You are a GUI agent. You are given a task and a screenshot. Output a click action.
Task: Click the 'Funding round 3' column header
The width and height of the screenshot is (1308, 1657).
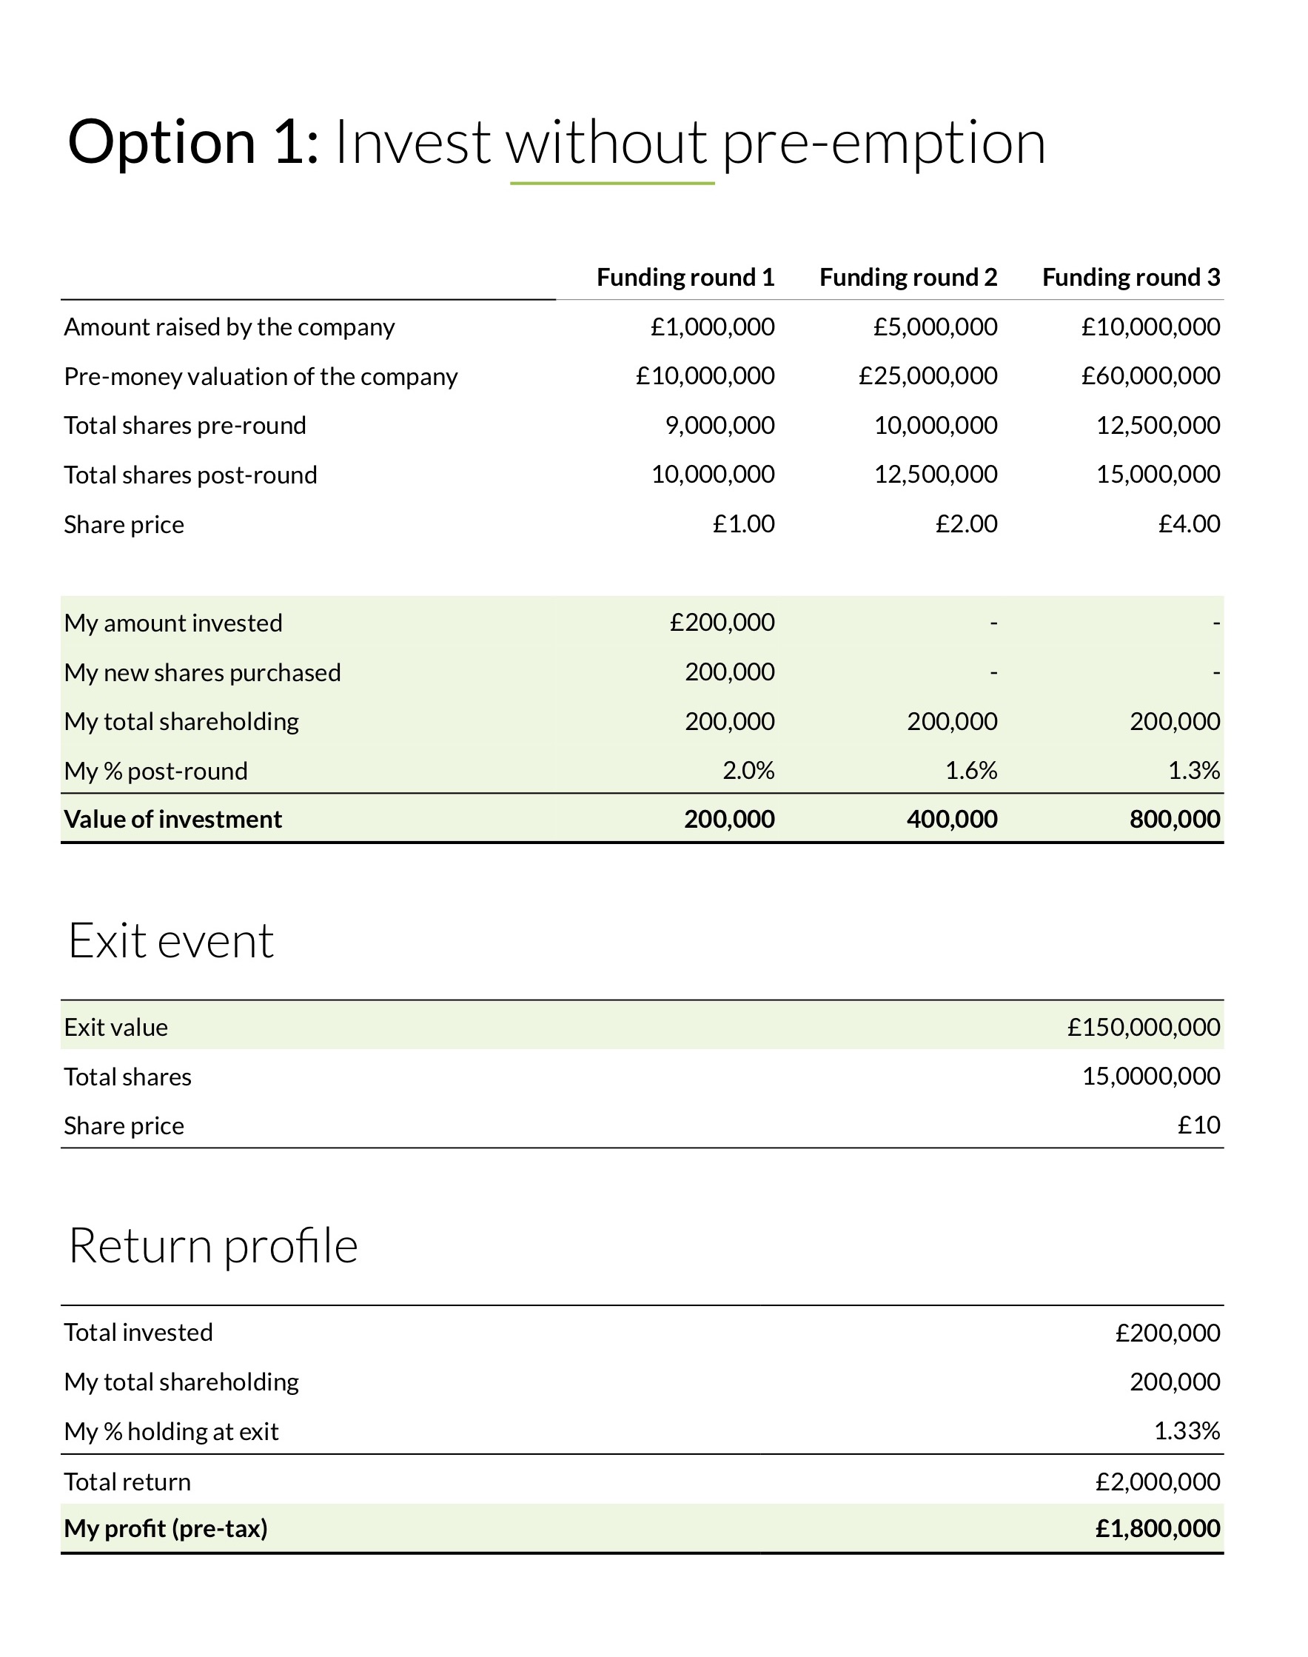(x=1131, y=278)
